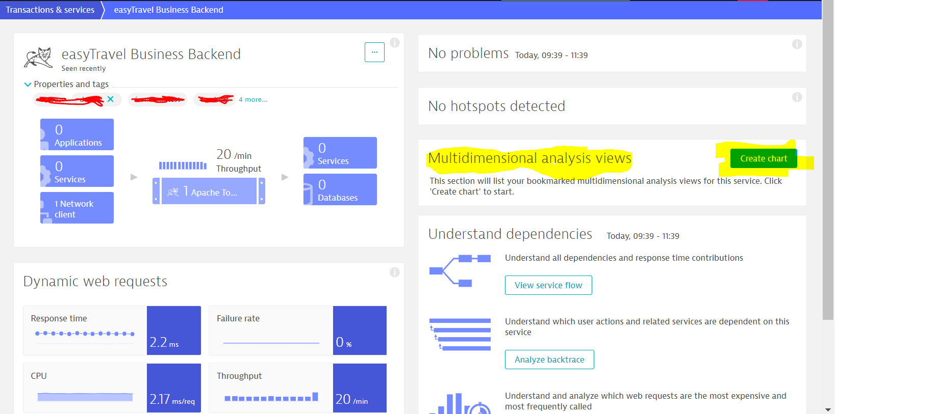Click info icon on No problems panel

[x=797, y=44]
